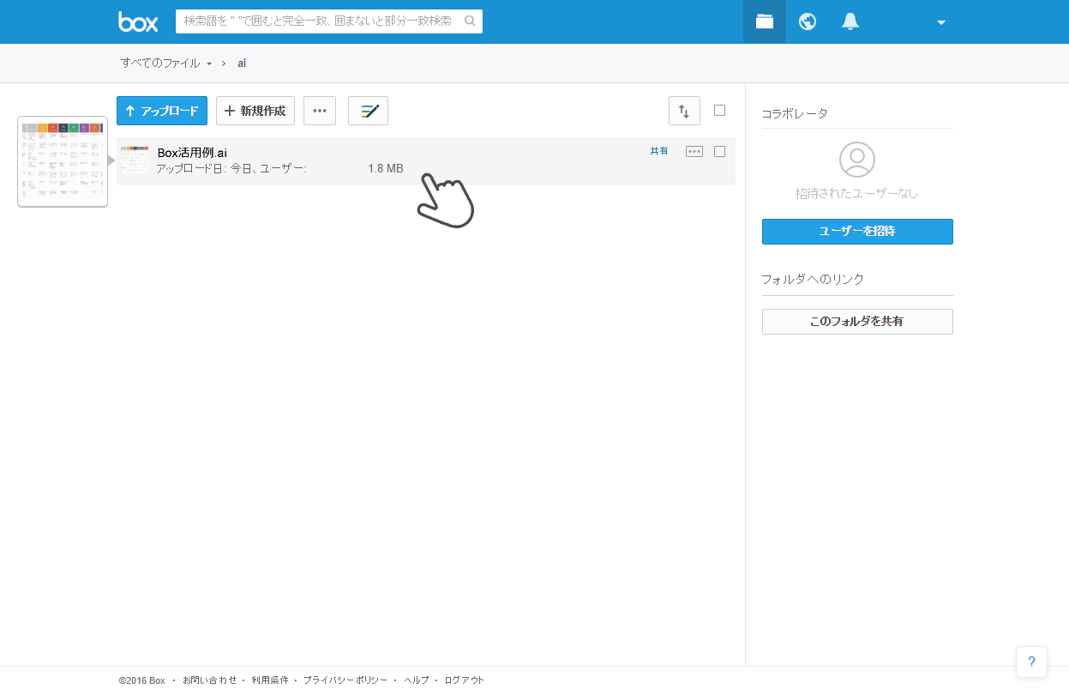This screenshot has height=695, width=1069.
Task: Click the sort arrows button
Action: (x=684, y=111)
